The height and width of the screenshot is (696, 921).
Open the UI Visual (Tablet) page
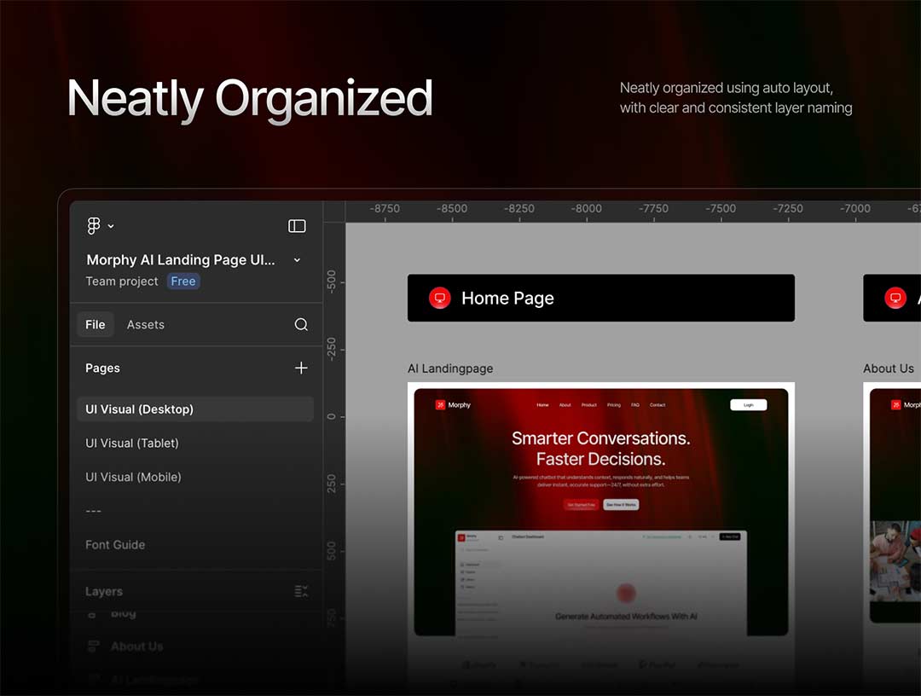point(132,443)
